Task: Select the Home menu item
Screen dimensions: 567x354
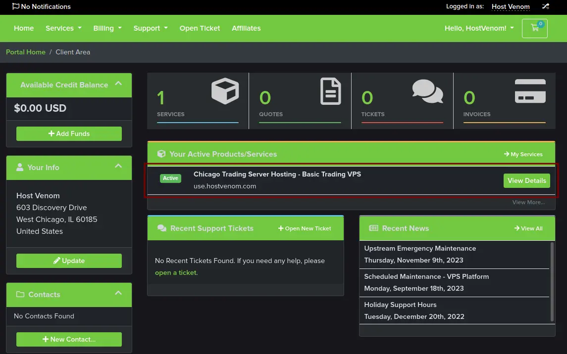Action: tap(24, 28)
